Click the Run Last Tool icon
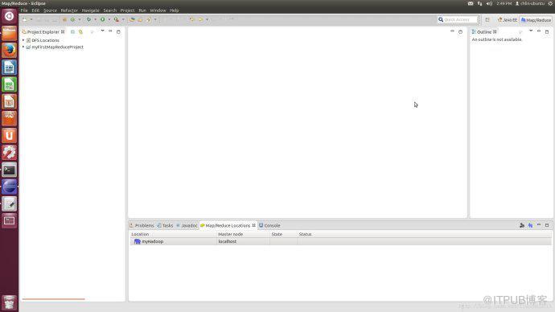The height and width of the screenshot is (312, 555). [x=117, y=20]
